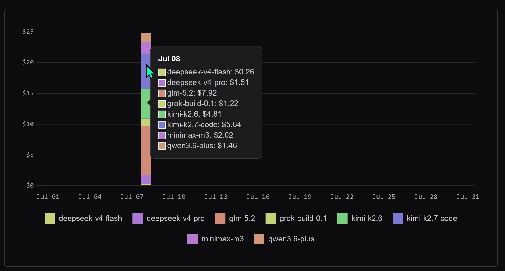Click the minimax-m3 segment near bar top

[x=146, y=48]
